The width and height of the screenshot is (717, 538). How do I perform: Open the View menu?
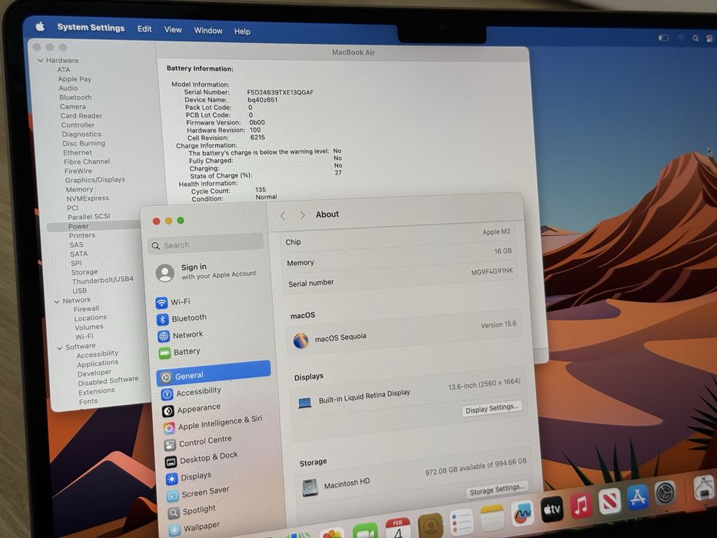tap(173, 30)
